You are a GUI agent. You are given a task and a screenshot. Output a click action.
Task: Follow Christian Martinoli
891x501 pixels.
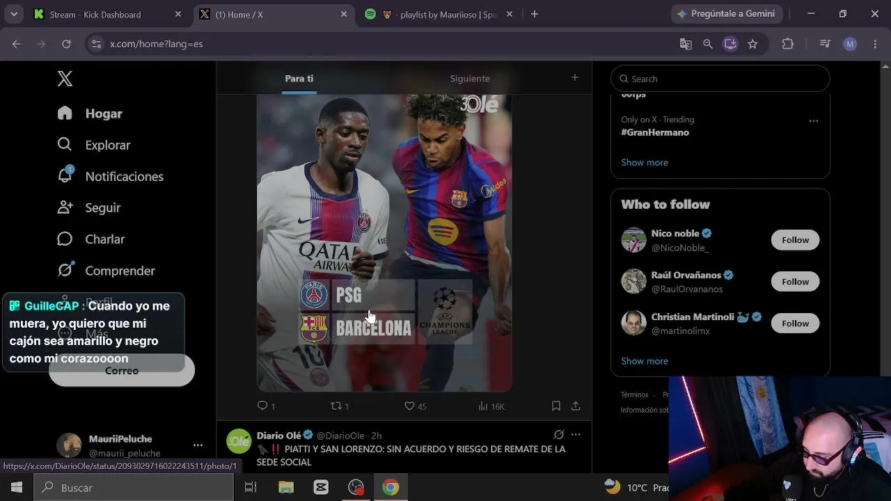(795, 324)
